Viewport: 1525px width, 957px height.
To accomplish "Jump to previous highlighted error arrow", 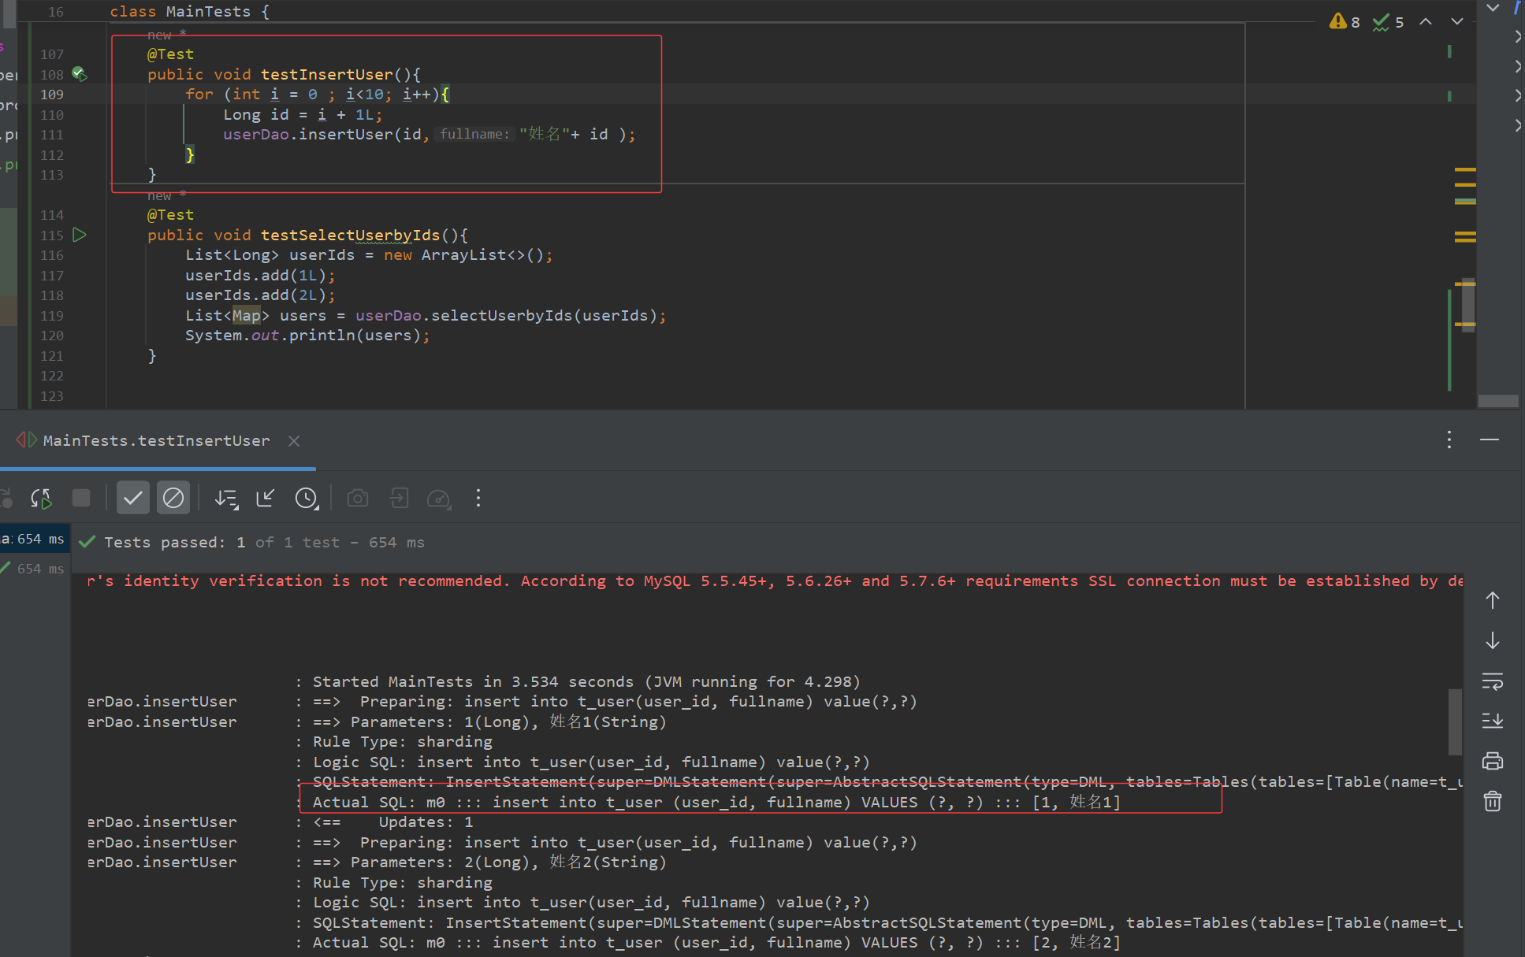I will click(1426, 22).
